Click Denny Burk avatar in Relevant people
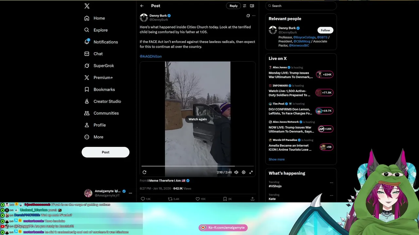 [273, 30]
